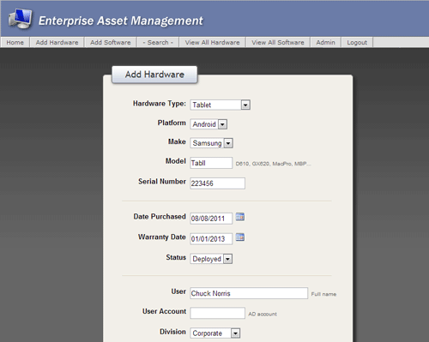The height and width of the screenshot is (342, 429).
Task: Focus the Serial Number field
Action: tap(217, 183)
